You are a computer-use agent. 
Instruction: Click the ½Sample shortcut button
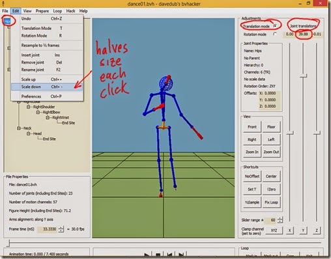click(252, 202)
